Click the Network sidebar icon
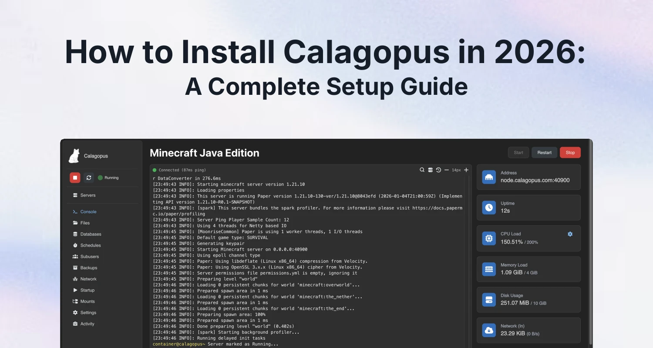Image resolution: width=653 pixels, height=348 pixels. tap(75, 279)
